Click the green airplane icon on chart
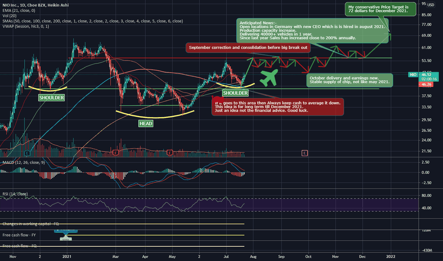The width and height of the screenshot is (443, 261). tap(269, 78)
